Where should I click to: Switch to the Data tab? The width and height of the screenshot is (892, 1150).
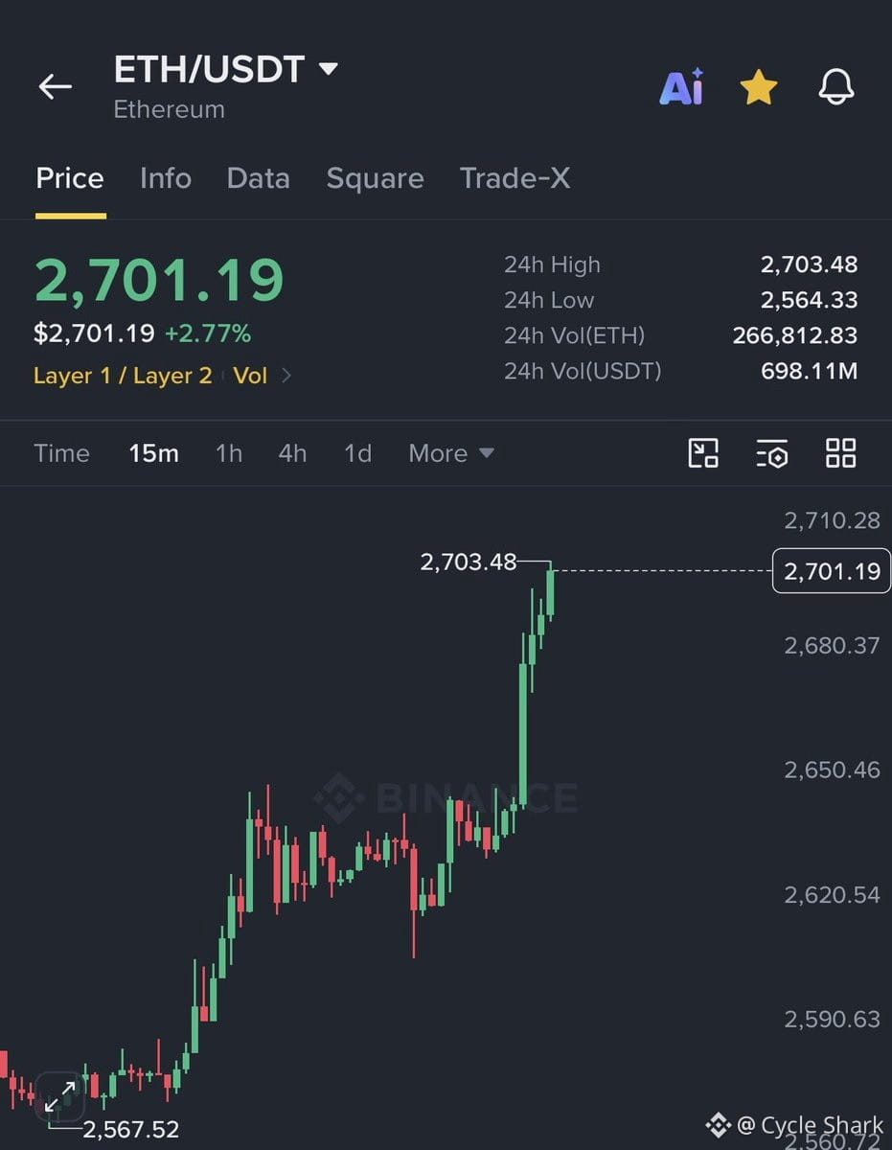tap(258, 178)
